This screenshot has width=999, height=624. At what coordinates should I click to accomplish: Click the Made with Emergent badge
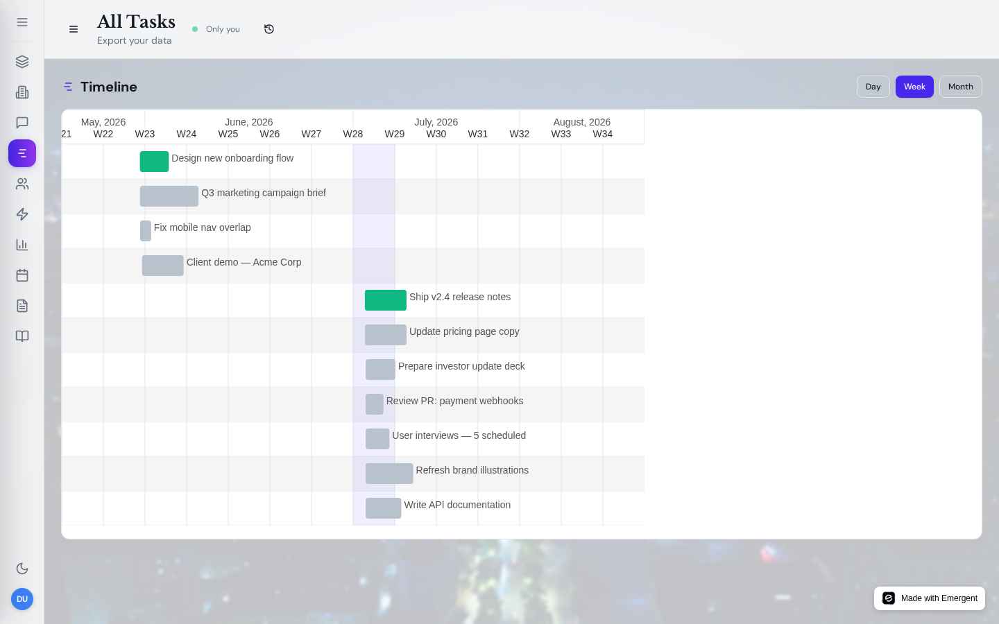click(930, 598)
